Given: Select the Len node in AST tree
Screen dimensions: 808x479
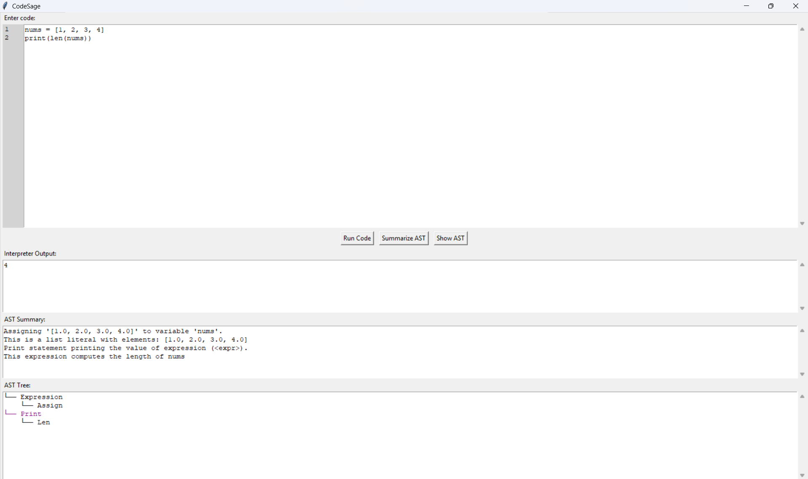Looking at the screenshot, I should tap(43, 422).
